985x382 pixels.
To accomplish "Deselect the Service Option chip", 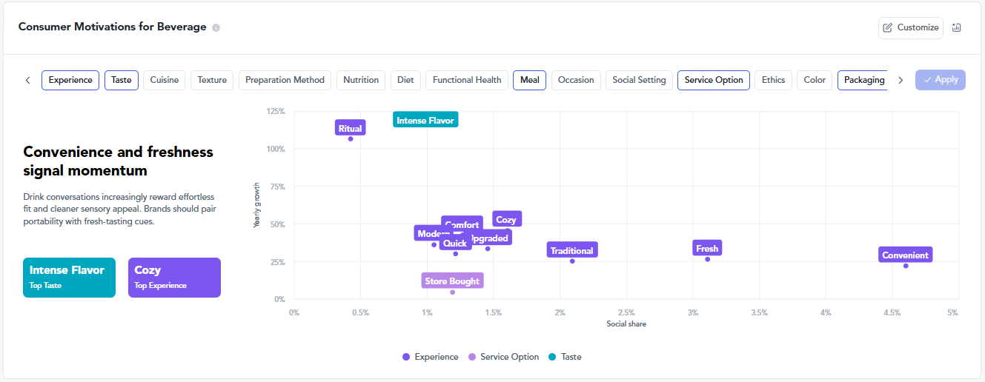I will point(713,80).
